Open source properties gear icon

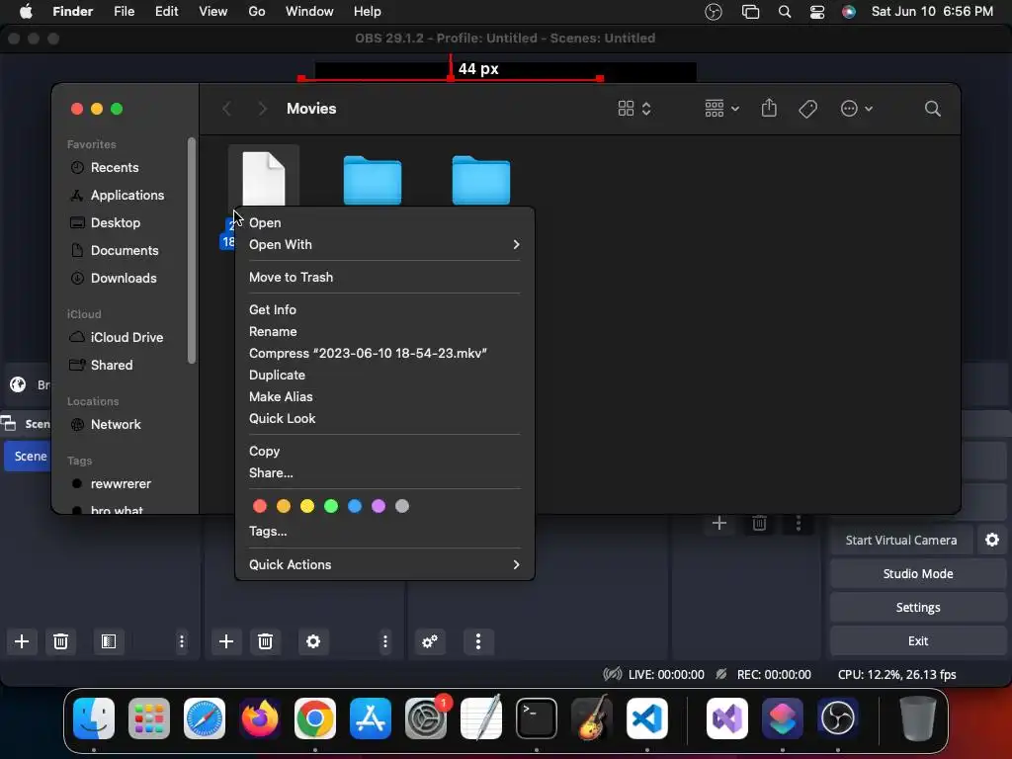(313, 641)
